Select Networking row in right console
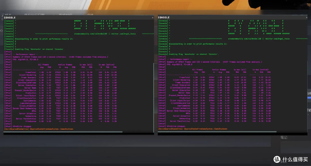The height and width of the screenshot is (166, 311). point(215,118)
